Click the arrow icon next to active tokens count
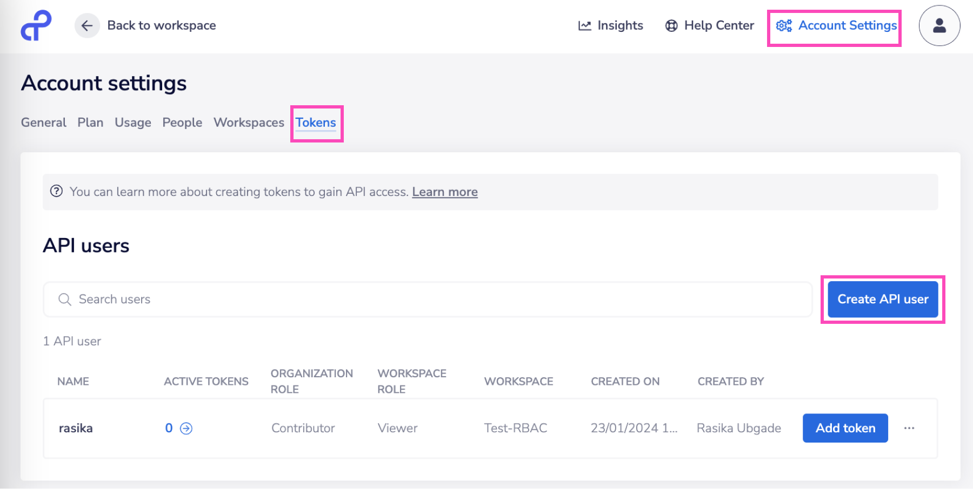 tap(186, 428)
